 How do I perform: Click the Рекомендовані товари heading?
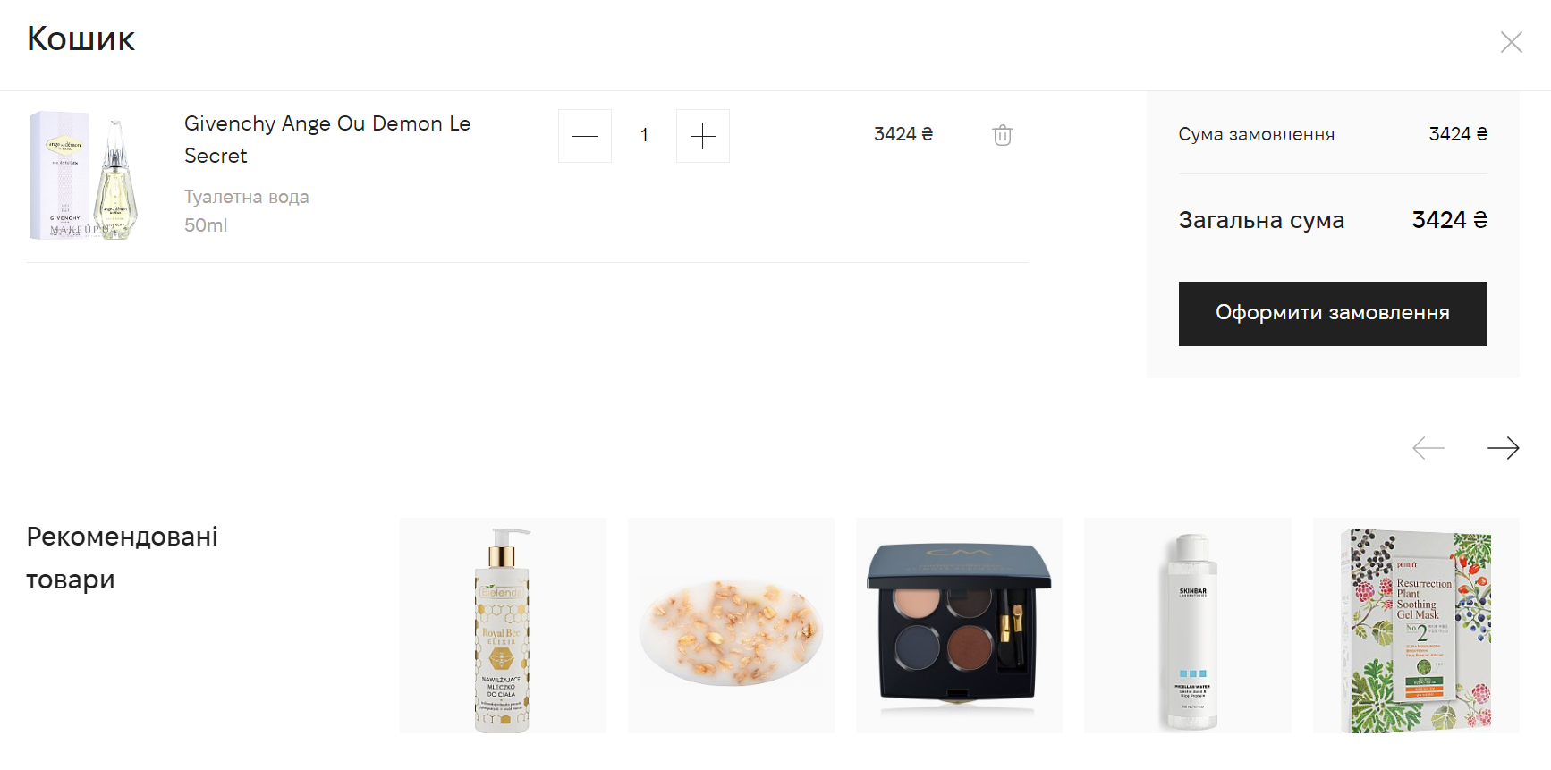pos(123,558)
